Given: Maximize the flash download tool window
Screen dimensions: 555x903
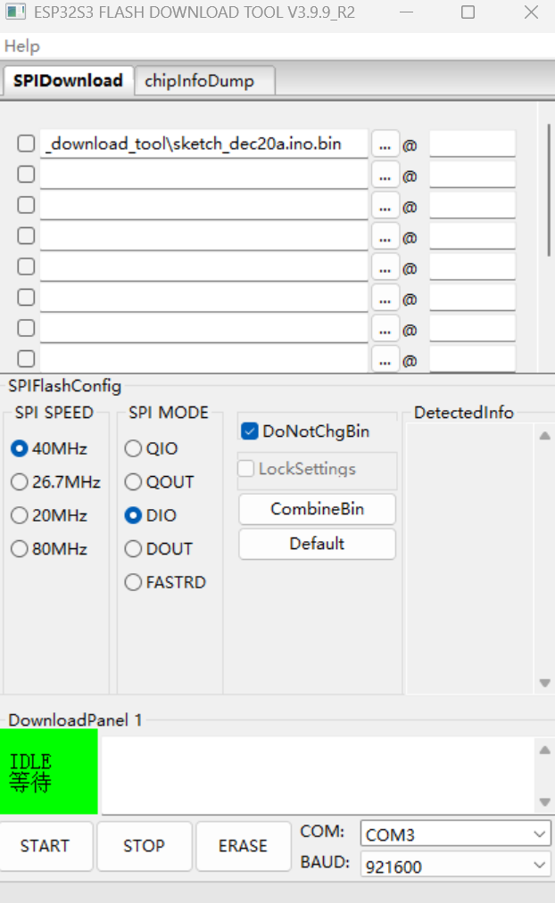Looking at the screenshot, I should point(468,12).
